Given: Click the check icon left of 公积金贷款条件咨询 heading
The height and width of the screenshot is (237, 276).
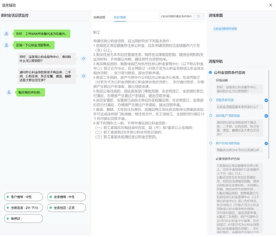Looking at the screenshot, I should point(210,73).
